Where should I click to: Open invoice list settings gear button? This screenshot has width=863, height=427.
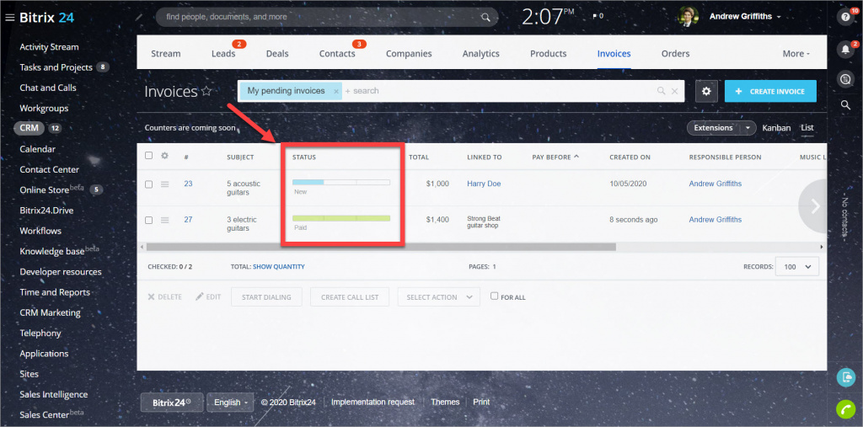(706, 91)
